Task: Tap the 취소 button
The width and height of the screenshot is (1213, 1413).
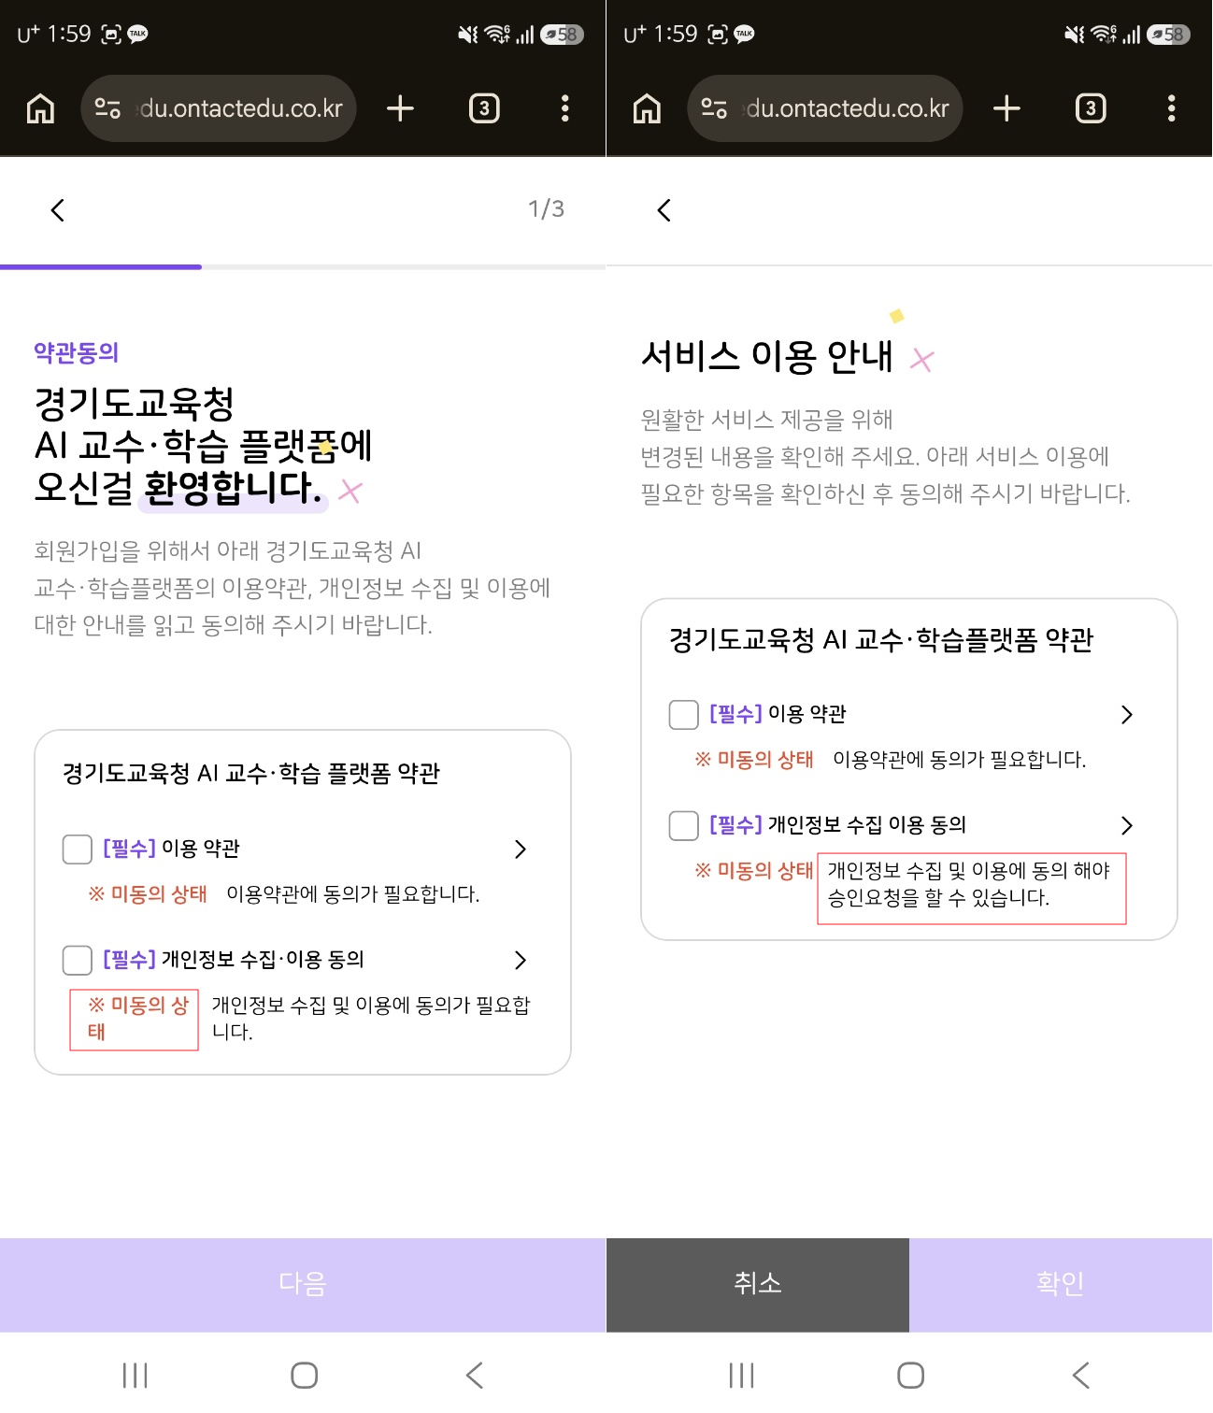Action: pyautogui.click(x=758, y=1285)
